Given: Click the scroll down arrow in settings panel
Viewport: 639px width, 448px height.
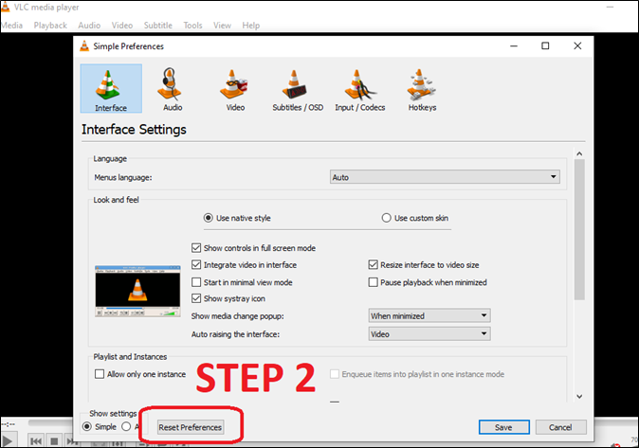Looking at the screenshot, I should 579,396.
